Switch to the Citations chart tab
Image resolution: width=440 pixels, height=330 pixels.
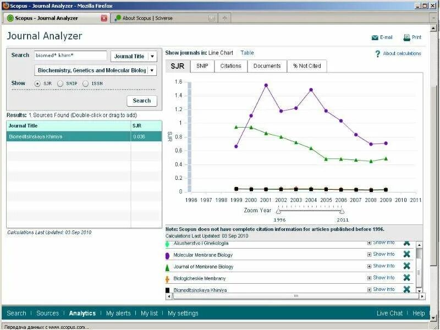230,66
